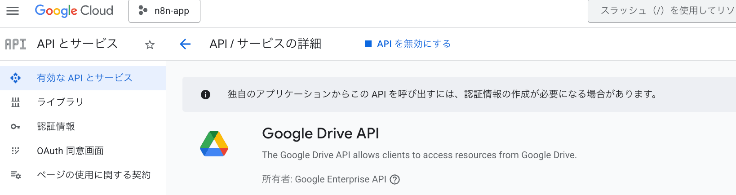Open ライブラリ from the sidebar
Screen dimensions: 736x195
[60, 102]
